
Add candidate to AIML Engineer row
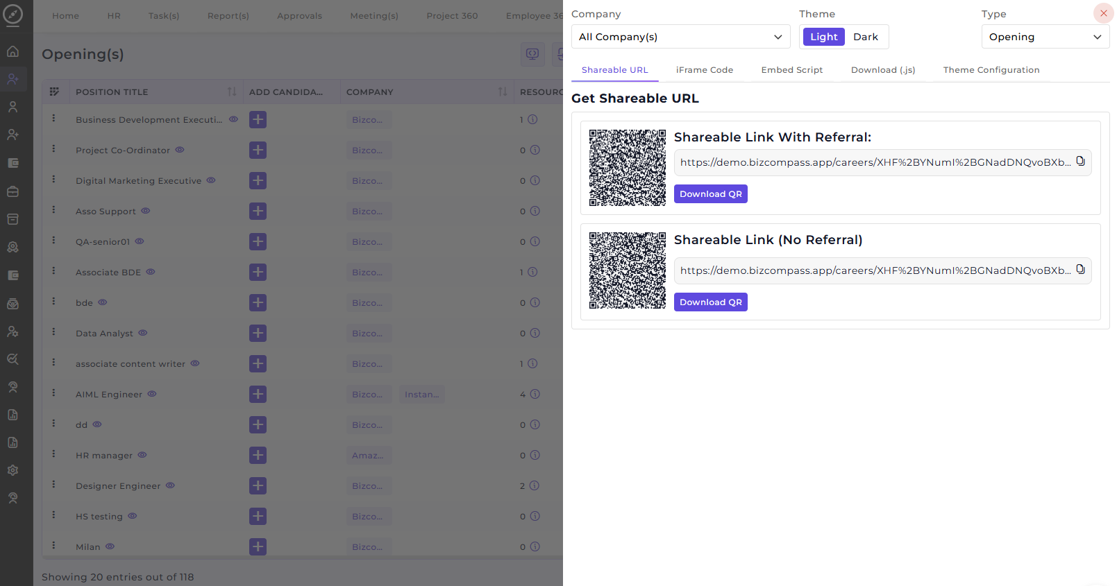pyautogui.click(x=258, y=394)
